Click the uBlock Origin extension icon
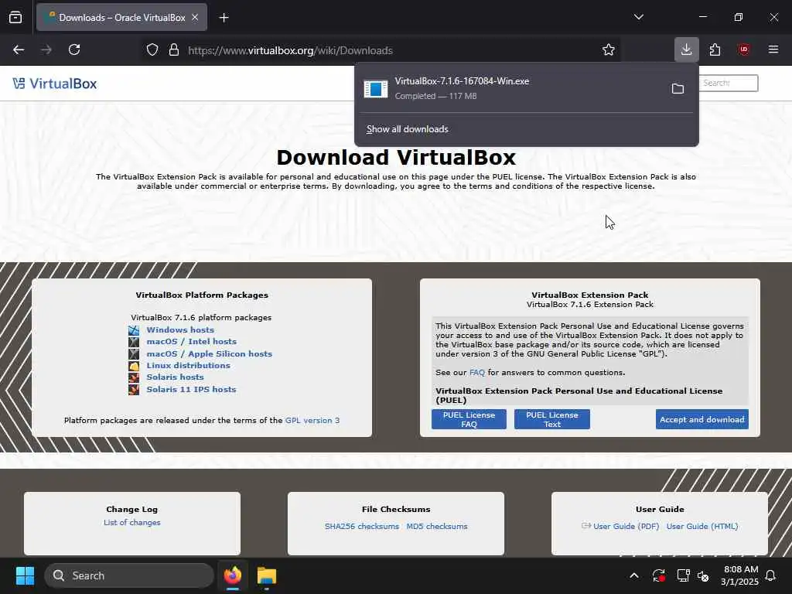 coord(743,49)
